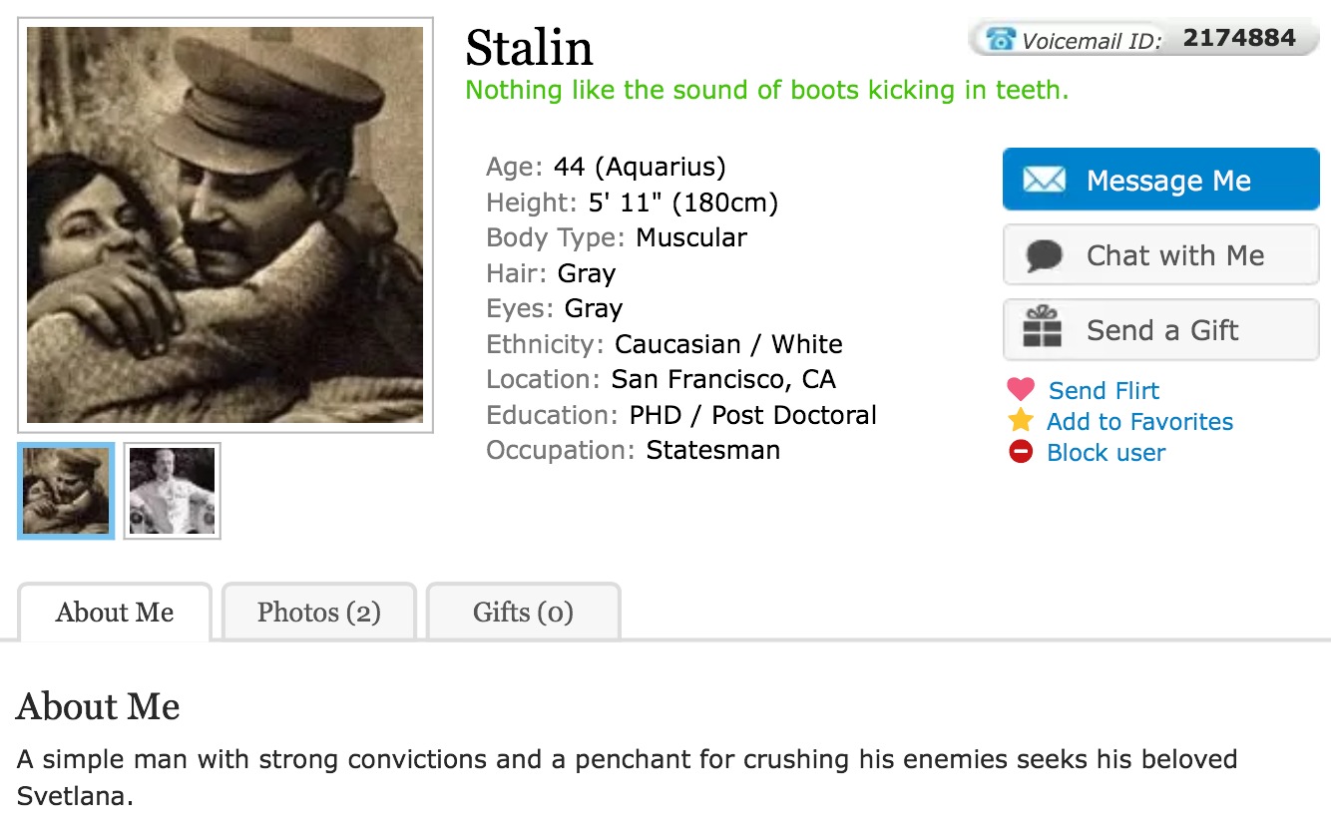Click the telephone icon beside Voicemail ID
This screenshot has height=832, width=1331.
pyautogui.click(x=1000, y=39)
